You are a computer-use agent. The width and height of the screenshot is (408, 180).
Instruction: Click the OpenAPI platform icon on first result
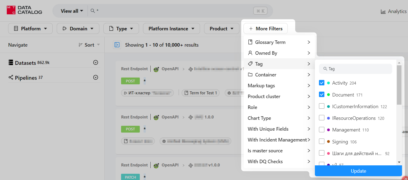tap(156, 69)
